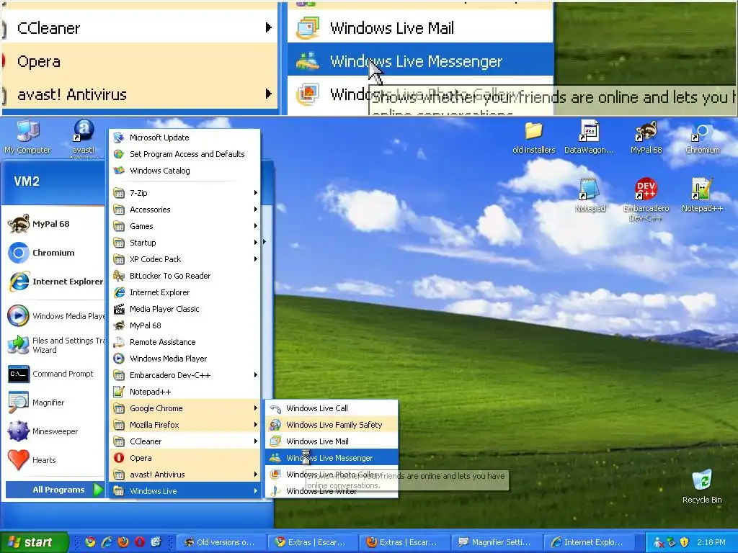The height and width of the screenshot is (553, 738).
Task: Click Opera icon in Quick Launch
Action: 140,542
